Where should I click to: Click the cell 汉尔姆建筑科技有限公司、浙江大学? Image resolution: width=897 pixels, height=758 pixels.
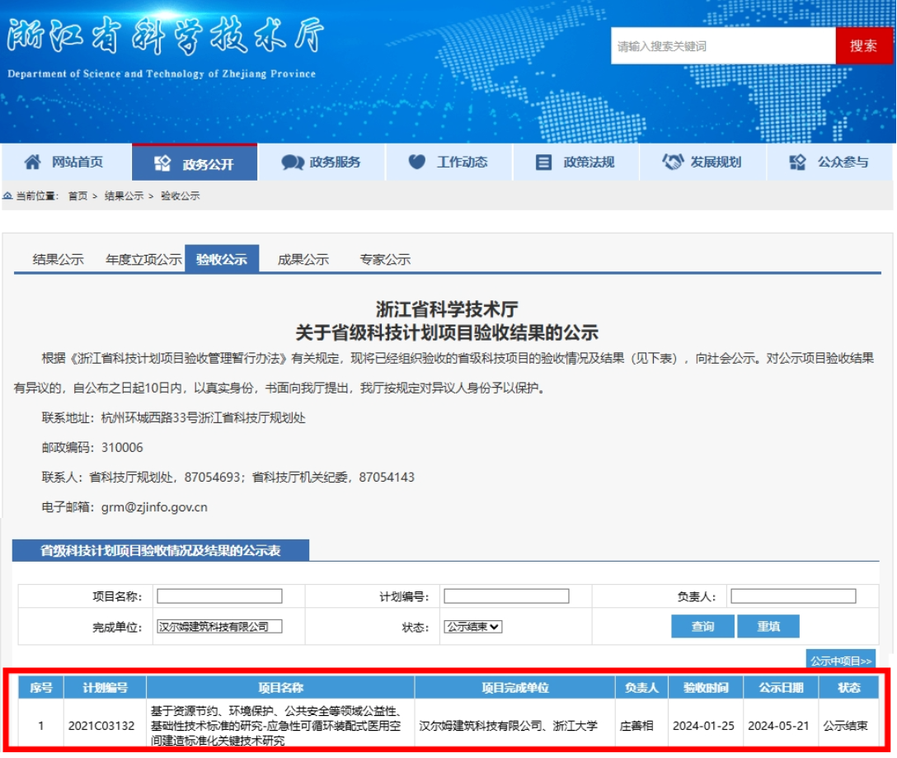pos(508,726)
